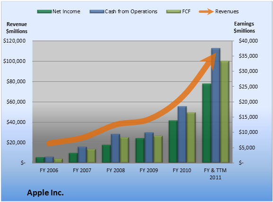Viewport: 273px width, 202px height.
Task: Select the TTM 2011 Cash from Operations bar
Action: pos(216,105)
